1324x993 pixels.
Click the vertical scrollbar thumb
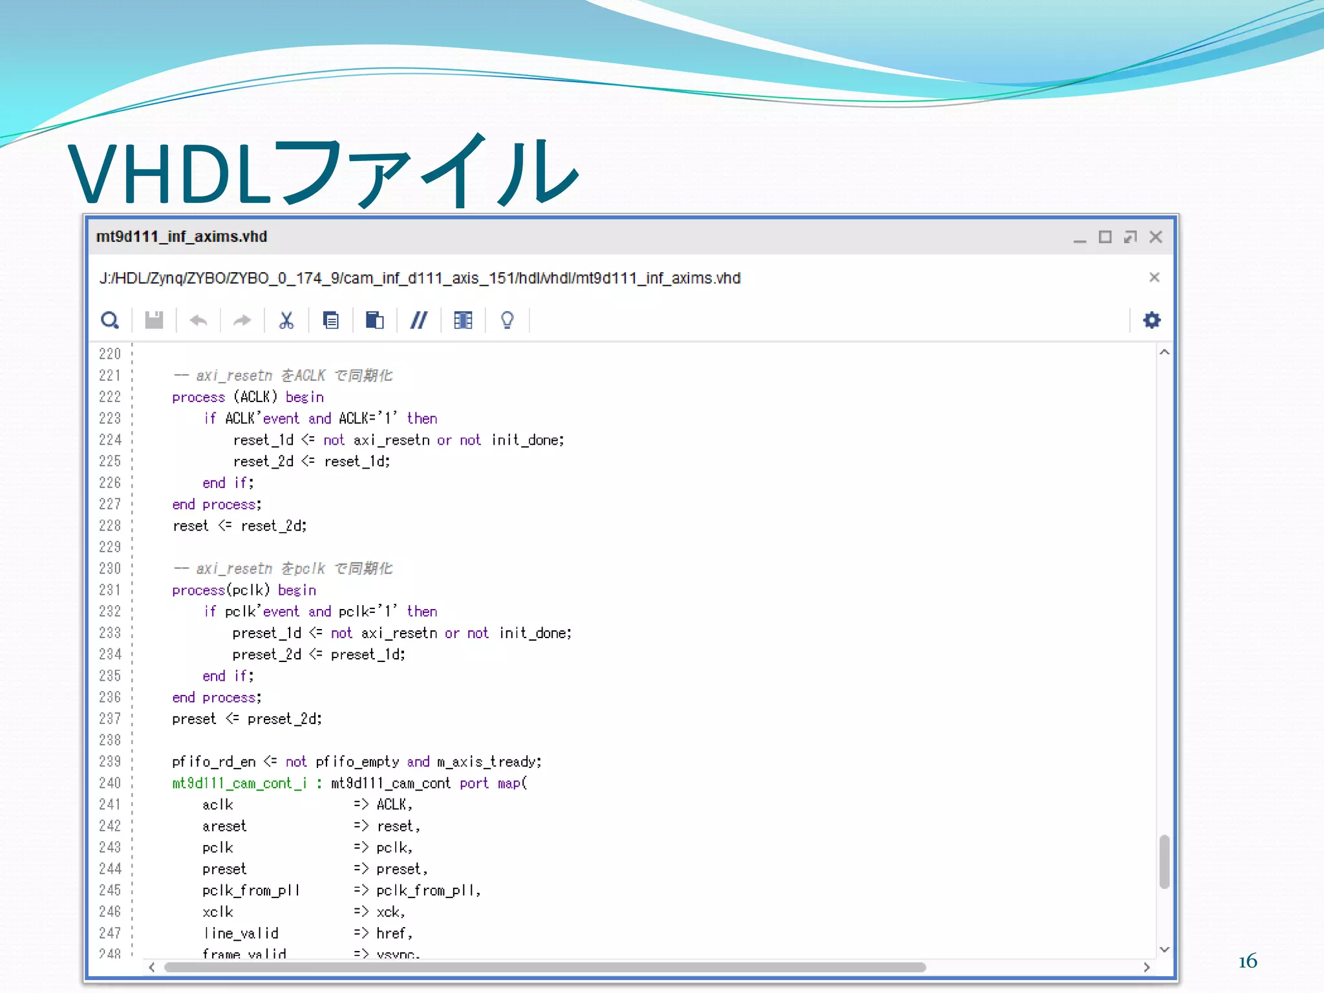pos(1164,861)
